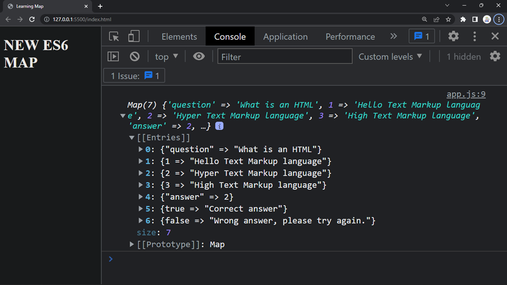Select the size: 7 property
Viewport: 507px width, 285px height.
point(153,232)
